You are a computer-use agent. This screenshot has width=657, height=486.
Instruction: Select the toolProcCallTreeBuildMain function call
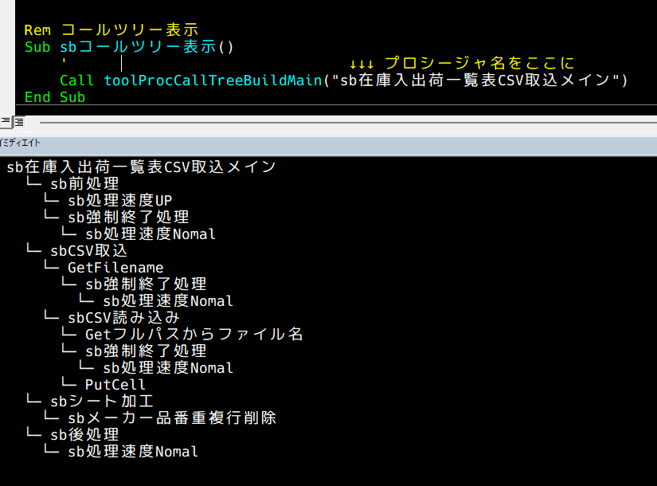[x=202, y=80]
